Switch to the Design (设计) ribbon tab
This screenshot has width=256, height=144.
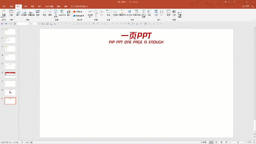(x=26, y=6)
